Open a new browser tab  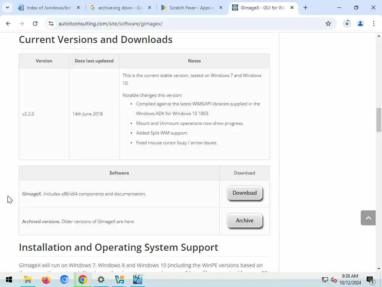[305, 8]
